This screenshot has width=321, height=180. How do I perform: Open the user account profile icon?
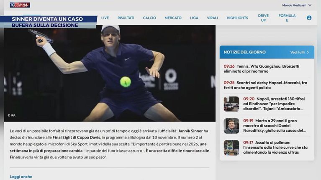tap(309, 18)
